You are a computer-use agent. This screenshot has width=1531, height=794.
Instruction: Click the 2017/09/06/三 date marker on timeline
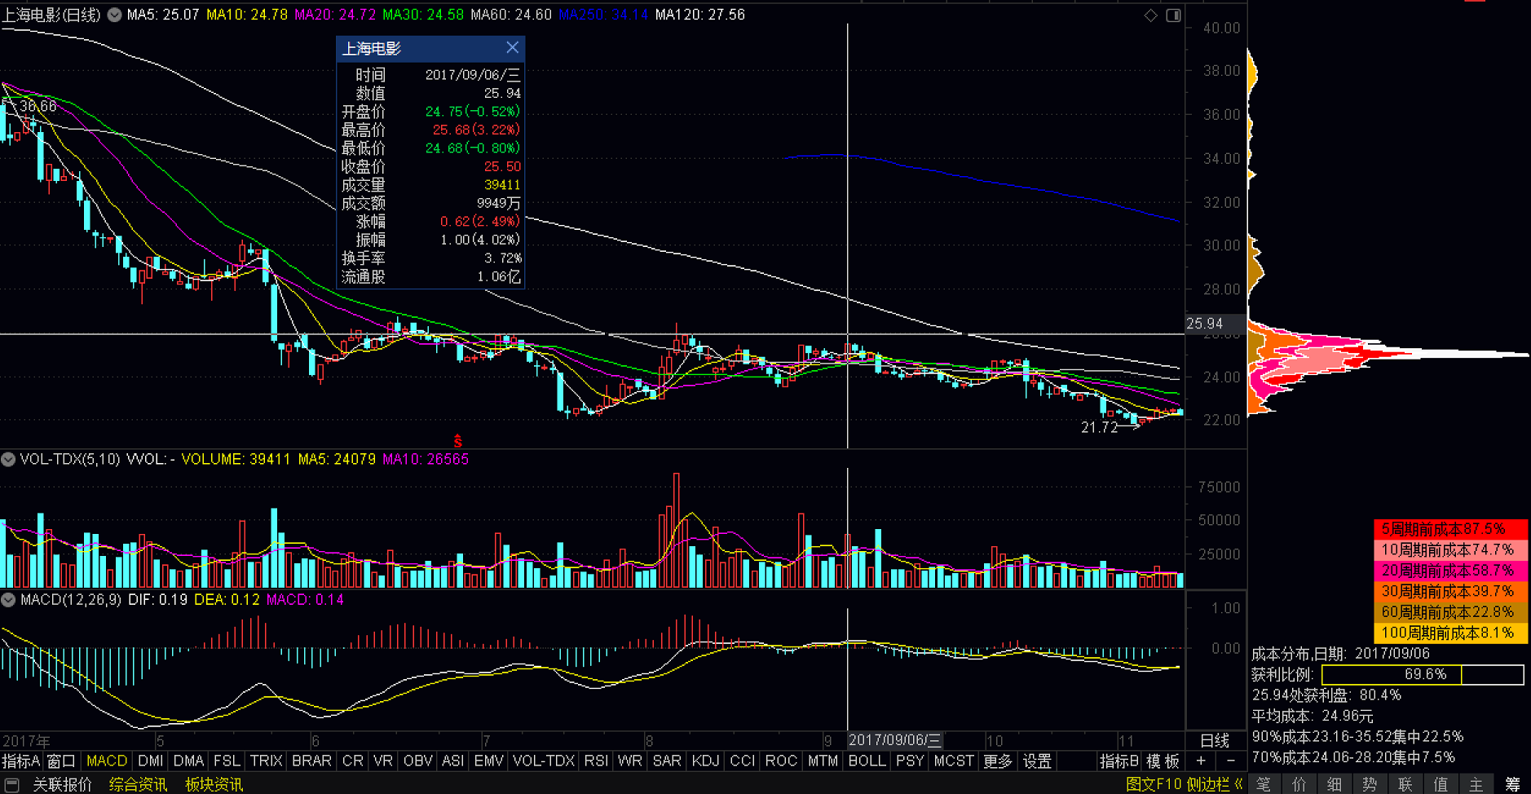point(895,740)
